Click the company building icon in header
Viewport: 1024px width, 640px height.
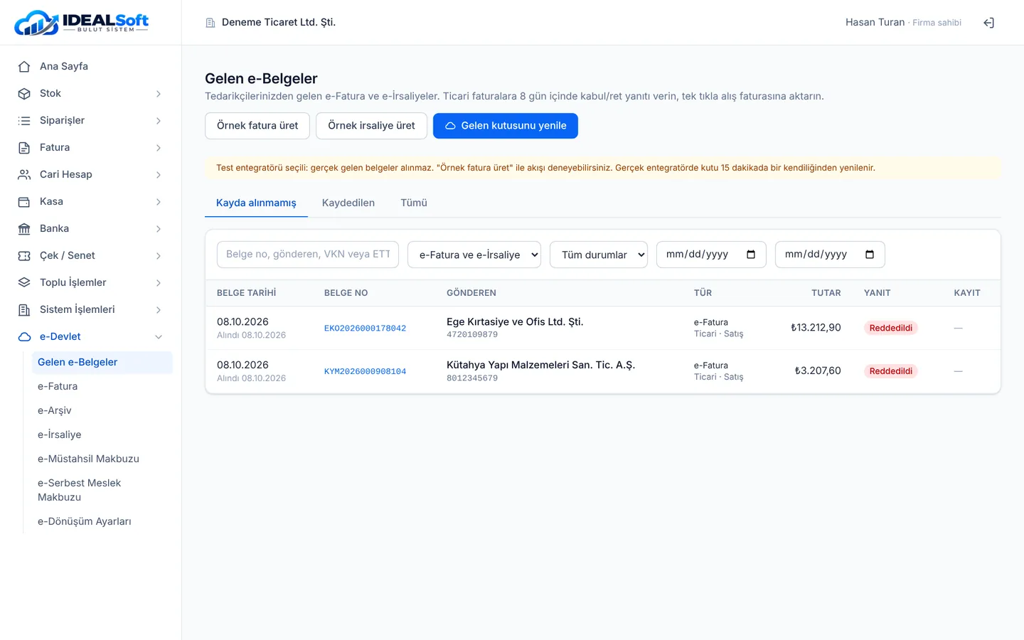click(210, 23)
